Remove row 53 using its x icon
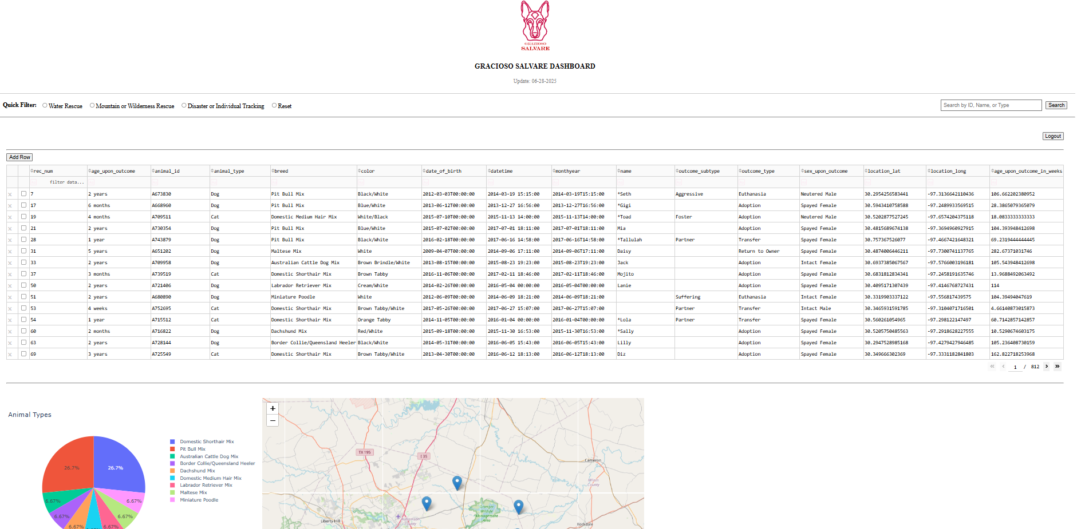 tap(10, 309)
